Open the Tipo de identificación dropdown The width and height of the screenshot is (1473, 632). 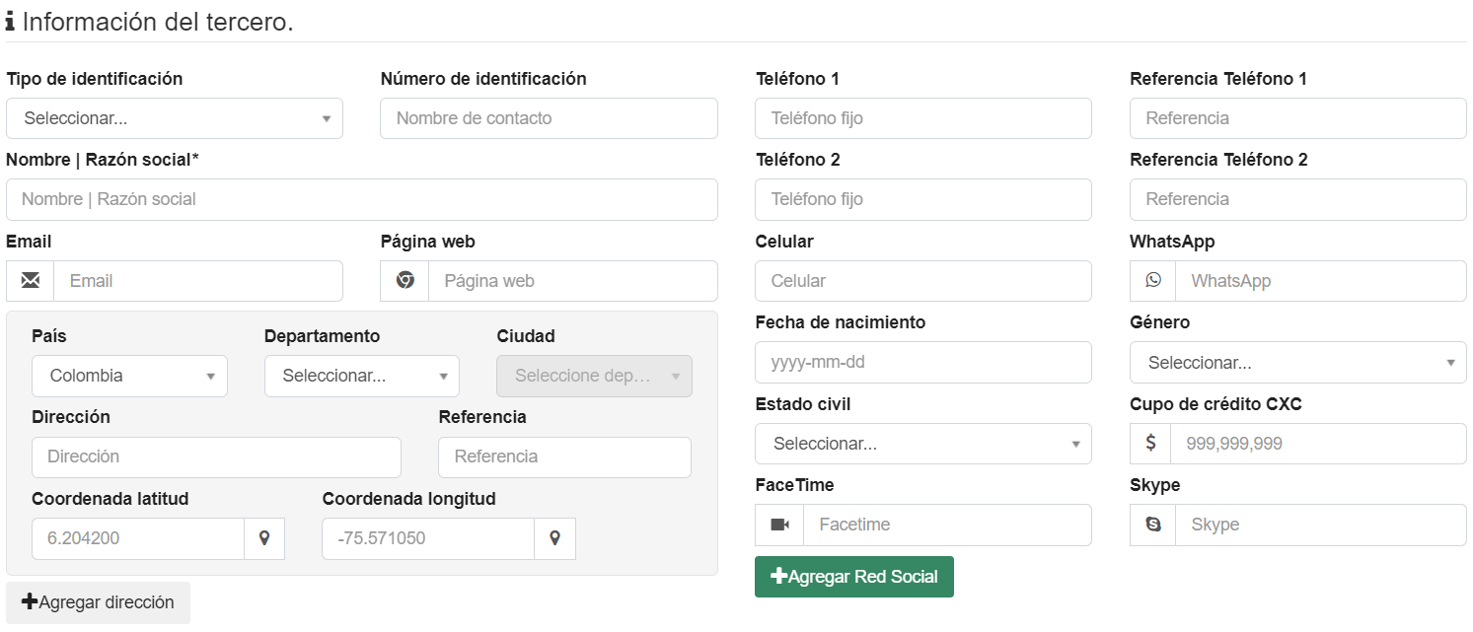coord(175,118)
